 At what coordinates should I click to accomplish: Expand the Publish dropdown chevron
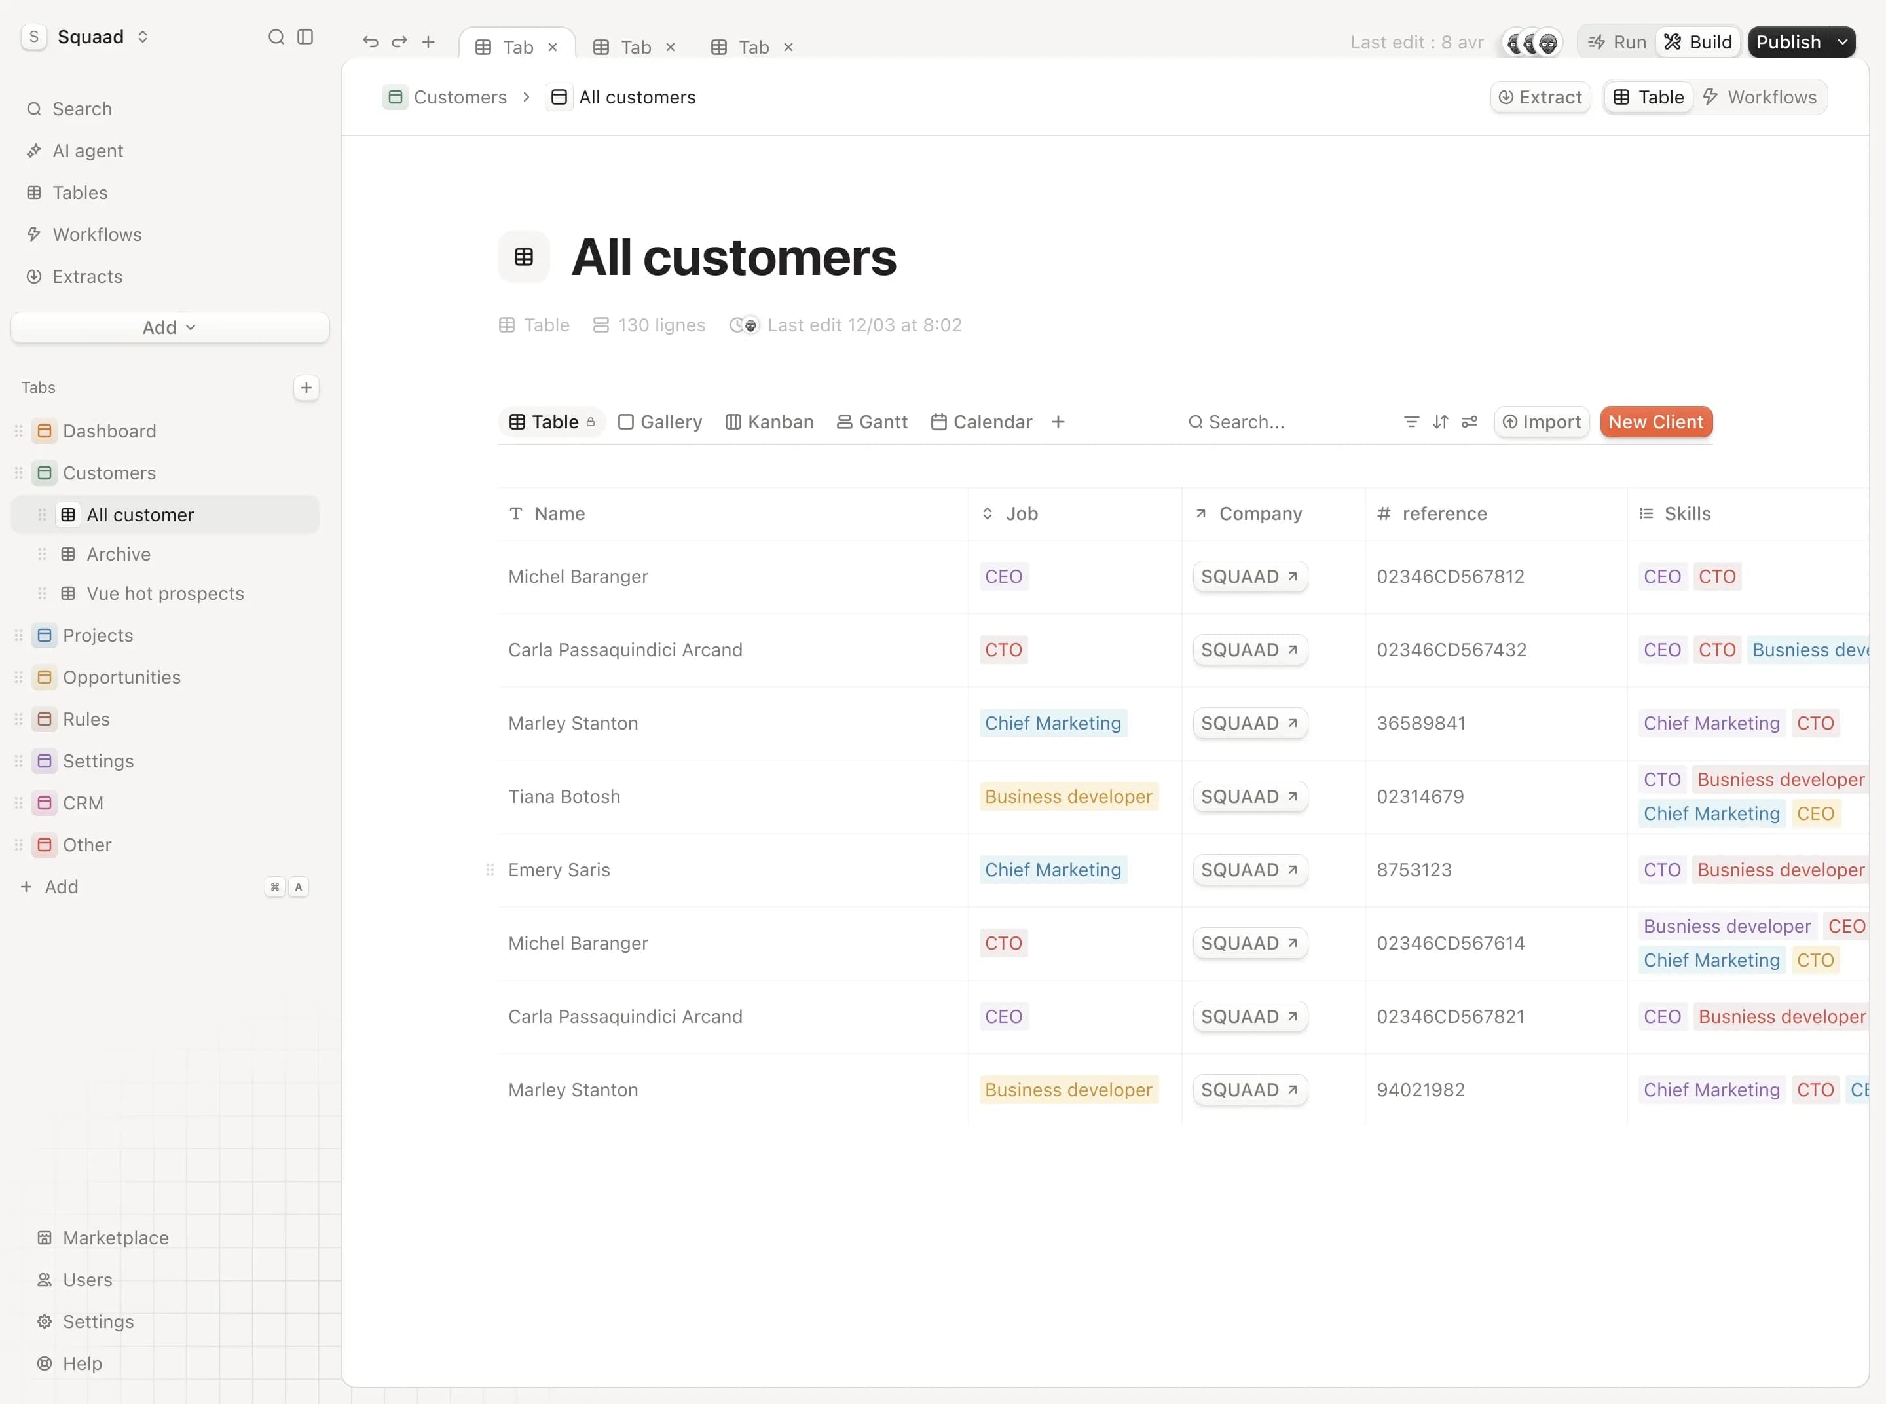(x=1843, y=41)
